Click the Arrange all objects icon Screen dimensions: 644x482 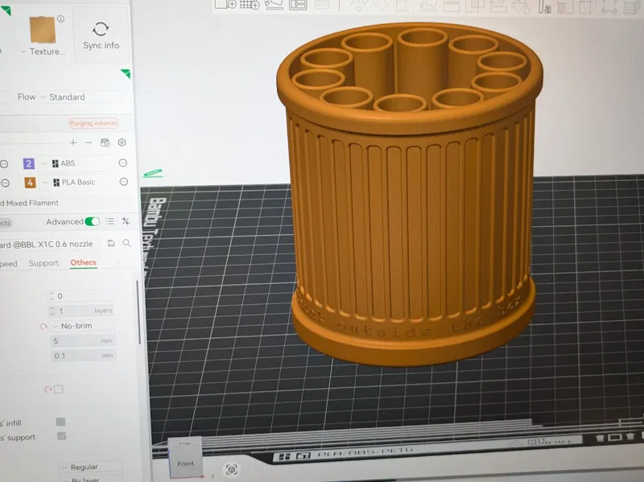click(x=298, y=4)
